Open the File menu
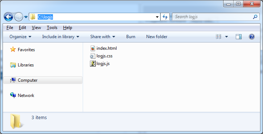 coord(10,28)
